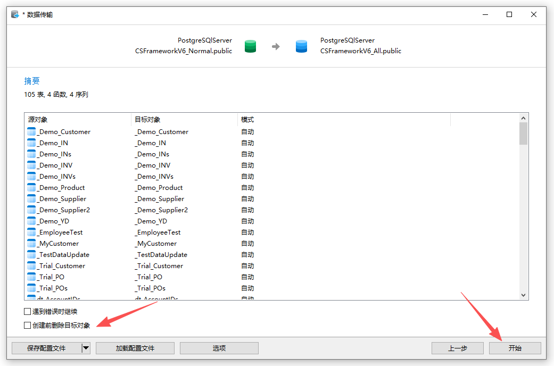This screenshot has height=366, width=554.
Task: Click the transfer arrow between the two databases
Action: 276,46
